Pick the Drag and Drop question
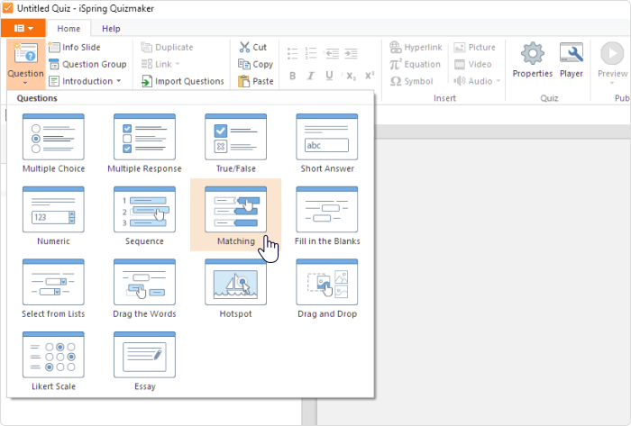Viewport: 631px width, 426px height. [x=326, y=289]
